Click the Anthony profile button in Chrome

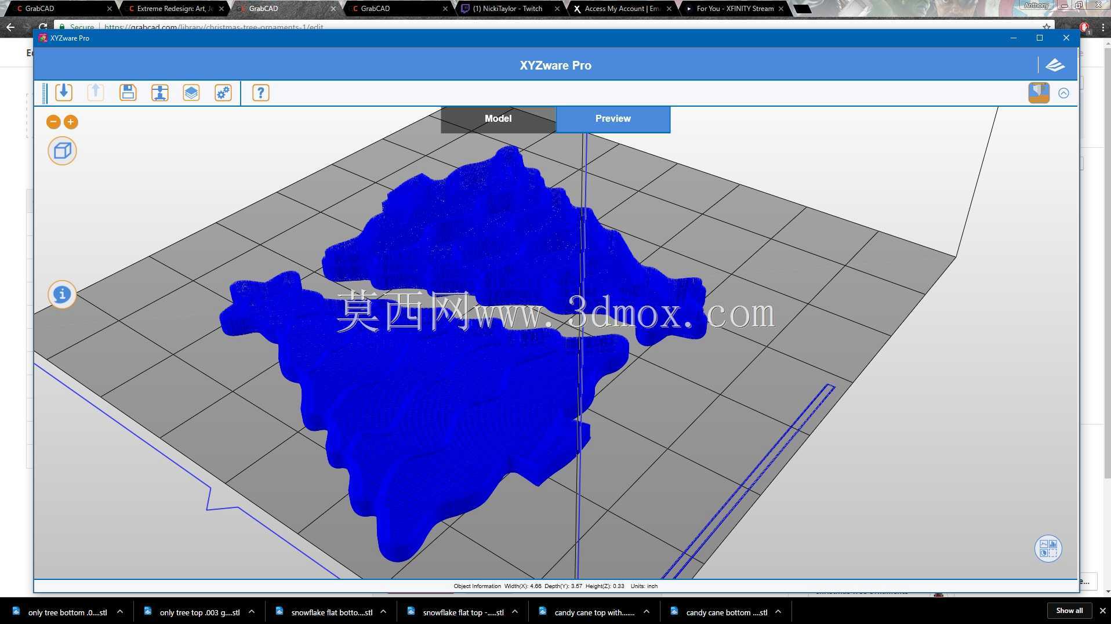(x=1036, y=5)
